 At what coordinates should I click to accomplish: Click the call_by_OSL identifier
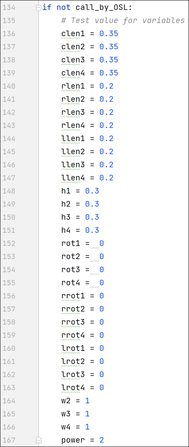pyautogui.click(x=102, y=8)
